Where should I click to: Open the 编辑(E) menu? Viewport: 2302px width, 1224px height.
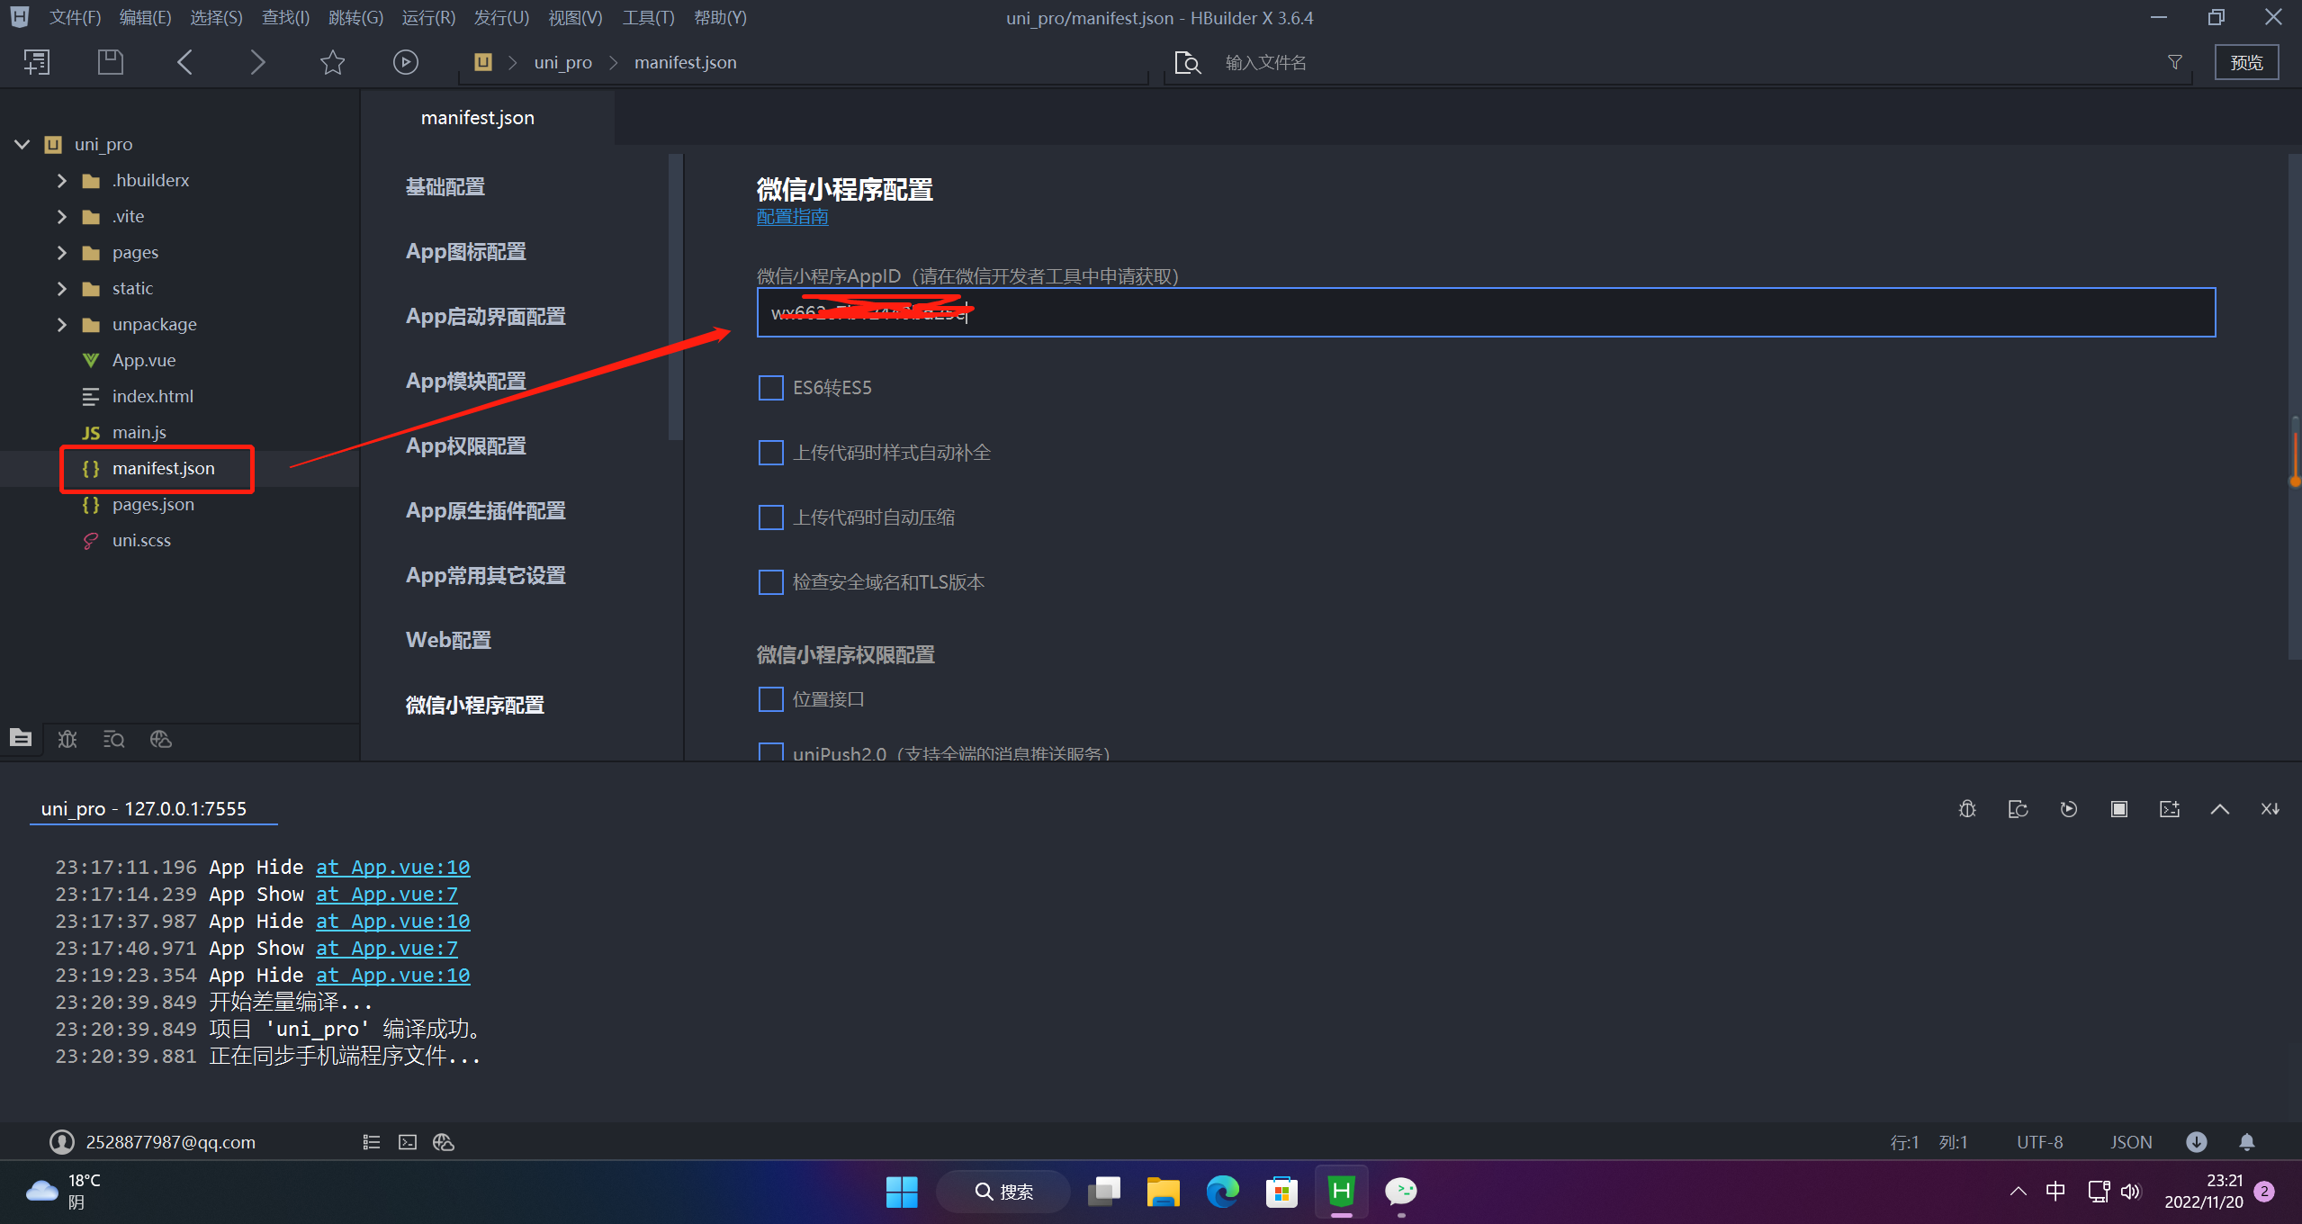[145, 17]
